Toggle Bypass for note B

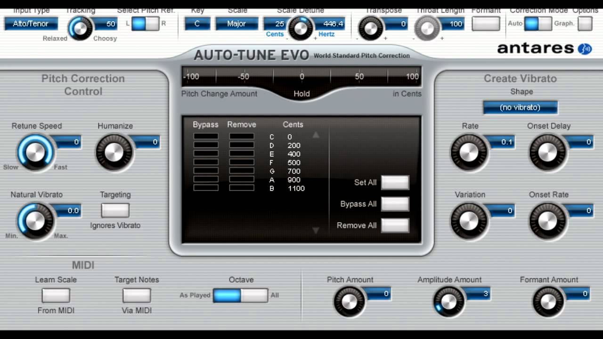(x=206, y=187)
